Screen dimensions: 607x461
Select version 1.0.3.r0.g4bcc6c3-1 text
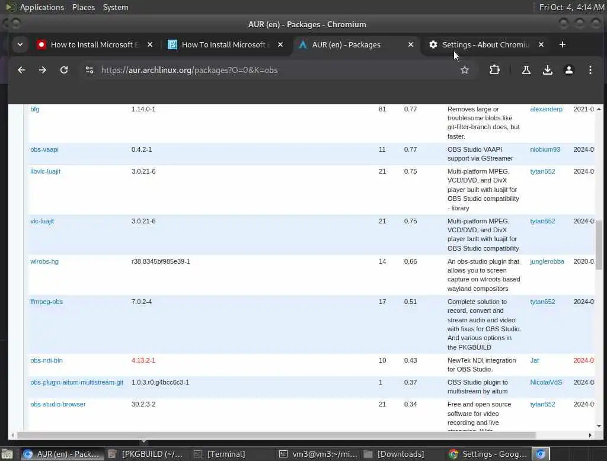click(x=160, y=382)
